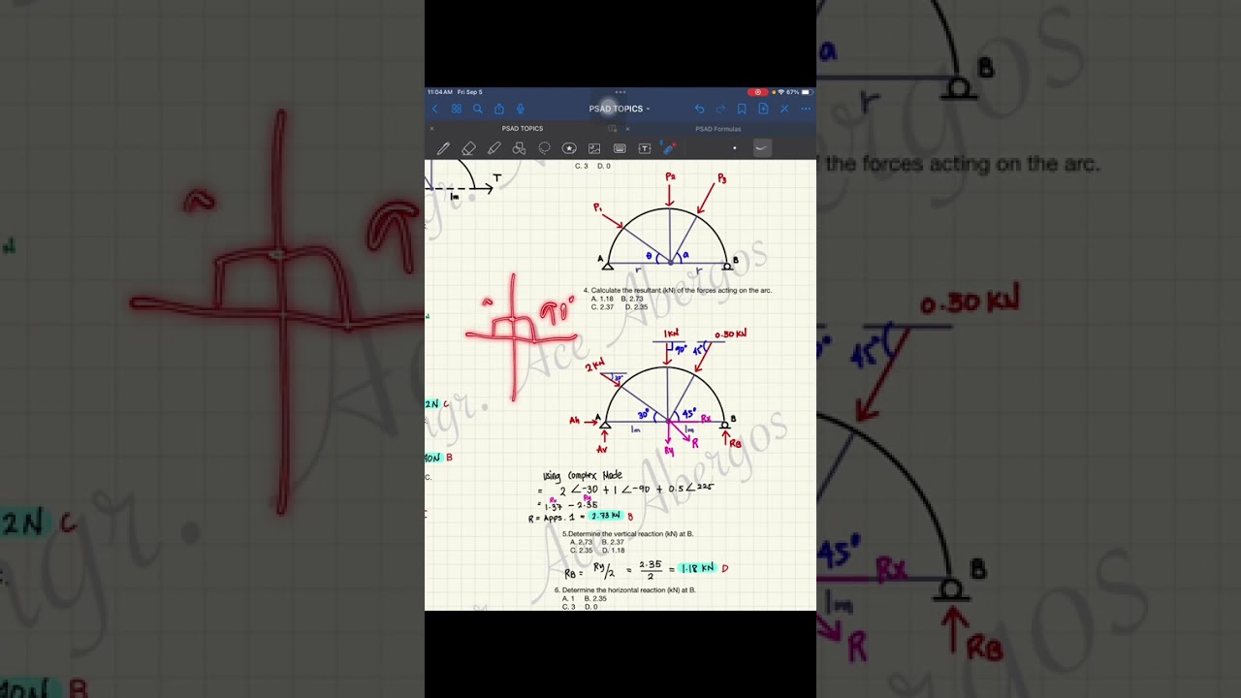This screenshot has width=1241, height=698.
Task: Select the Text box tool
Action: [645, 148]
